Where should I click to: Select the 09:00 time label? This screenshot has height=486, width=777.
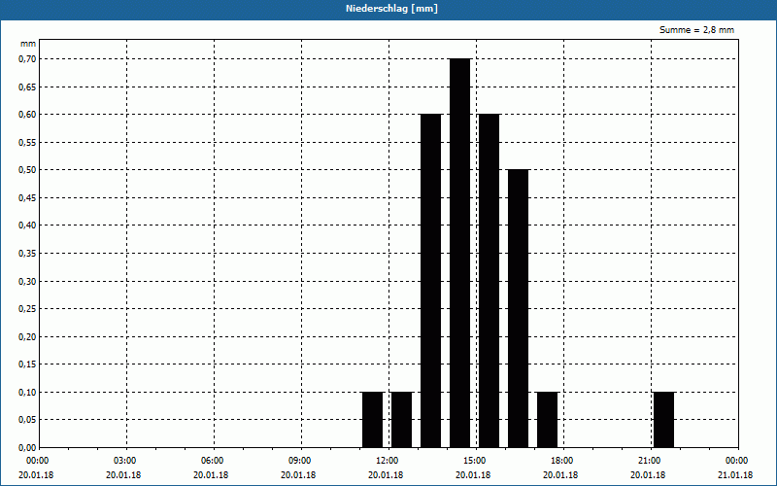click(x=301, y=461)
